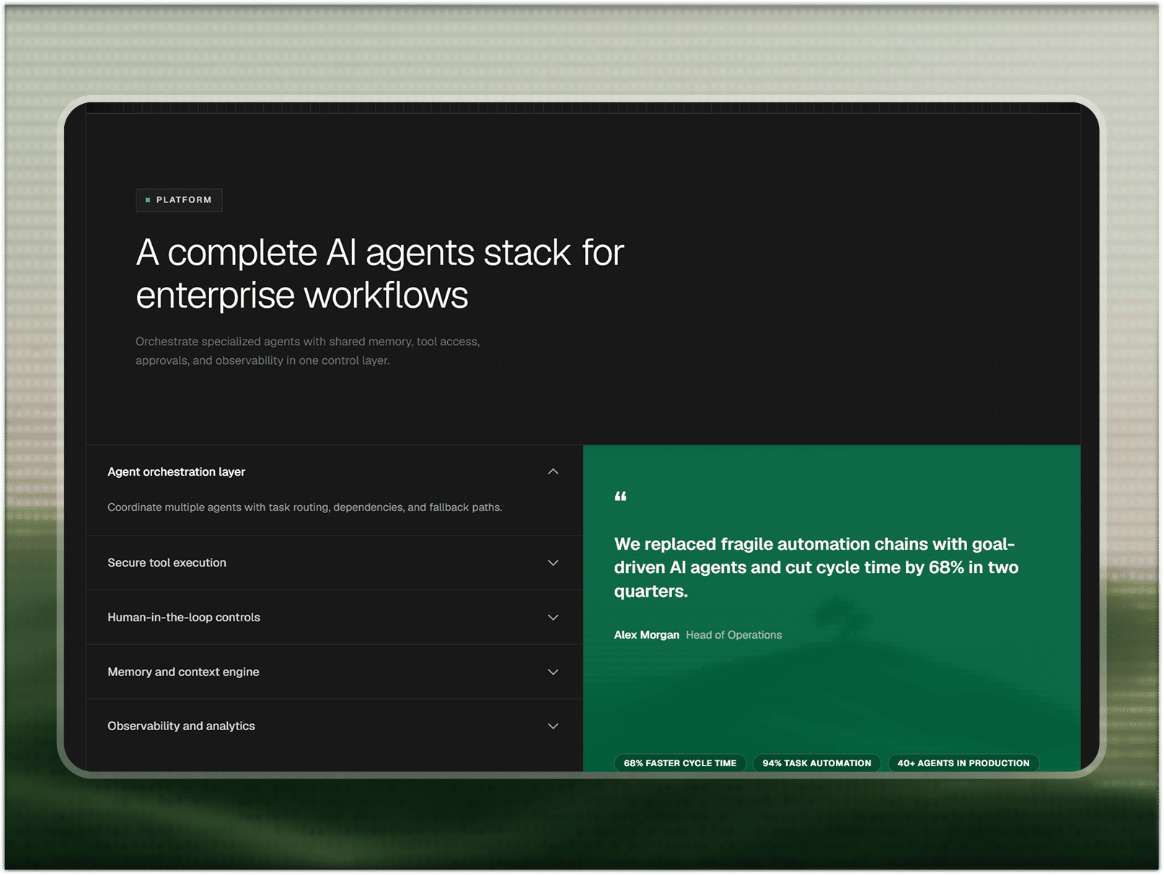Open Human-in-the-loop controls item

[x=334, y=618]
